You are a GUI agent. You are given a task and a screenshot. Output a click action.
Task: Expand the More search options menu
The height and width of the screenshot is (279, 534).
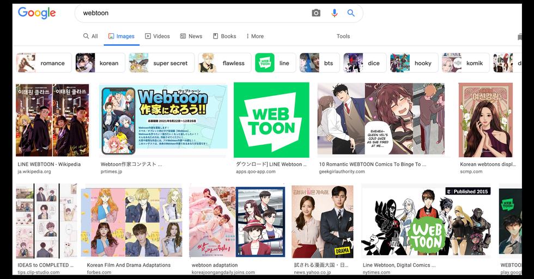(255, 36)
